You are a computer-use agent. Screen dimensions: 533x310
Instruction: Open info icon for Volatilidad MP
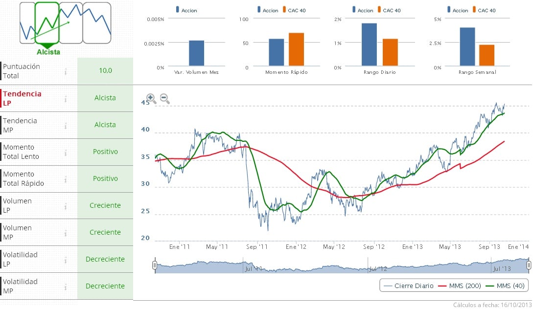(x=66, y=287)
